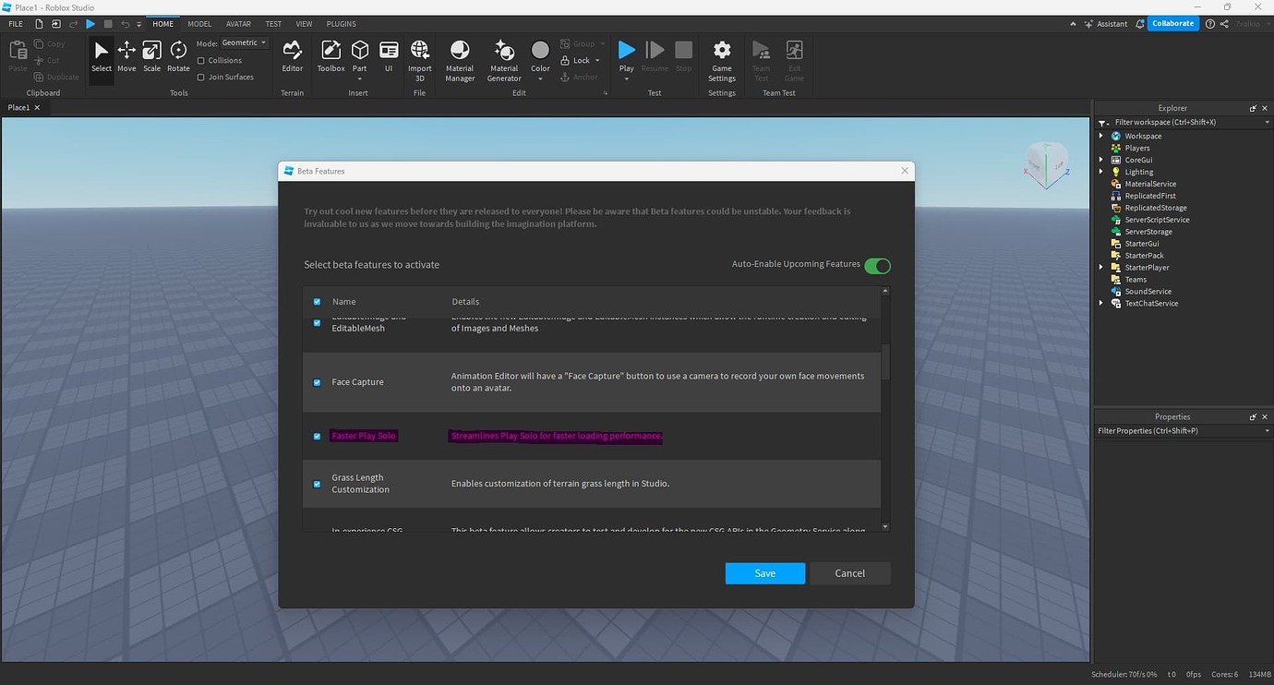
Task: Open the Terrain Editor
Action: [x=292, y=56]
